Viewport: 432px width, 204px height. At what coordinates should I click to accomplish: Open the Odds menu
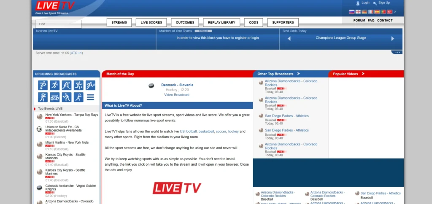click(x=254, y=23)
